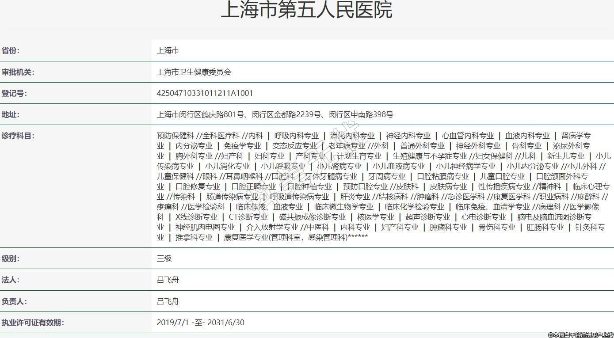Screen dimensions: 614x338
Task: Click the 本图由平台注册用户上传 watermark notice
Action: coord(580,334)
